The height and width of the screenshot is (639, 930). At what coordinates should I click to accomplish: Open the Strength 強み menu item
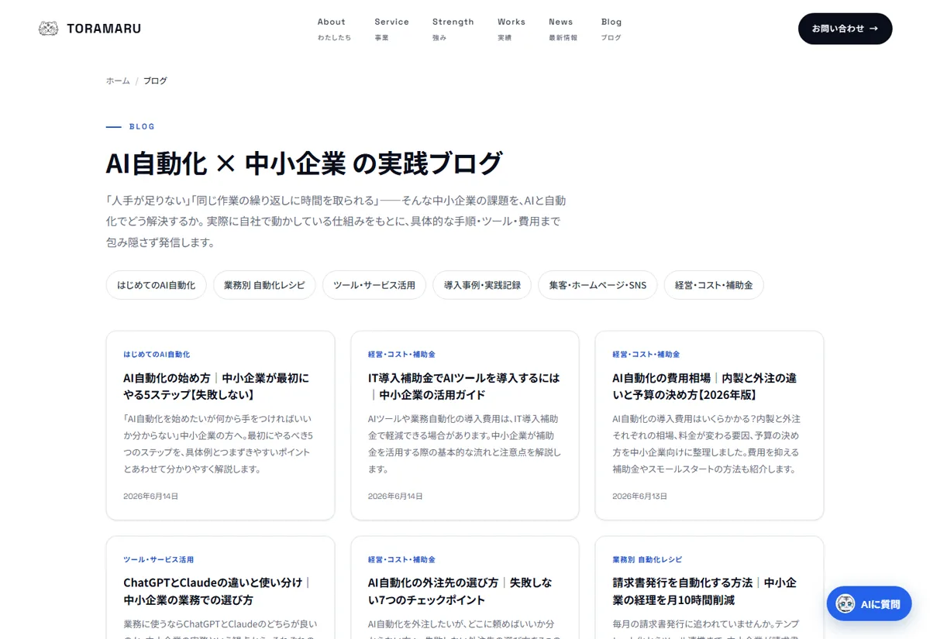453,29
